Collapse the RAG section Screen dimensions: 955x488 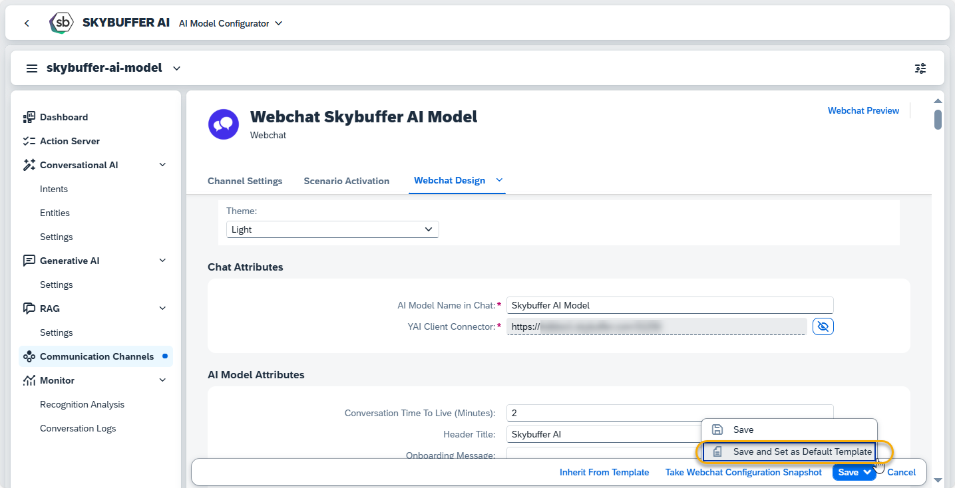[162, 308]
